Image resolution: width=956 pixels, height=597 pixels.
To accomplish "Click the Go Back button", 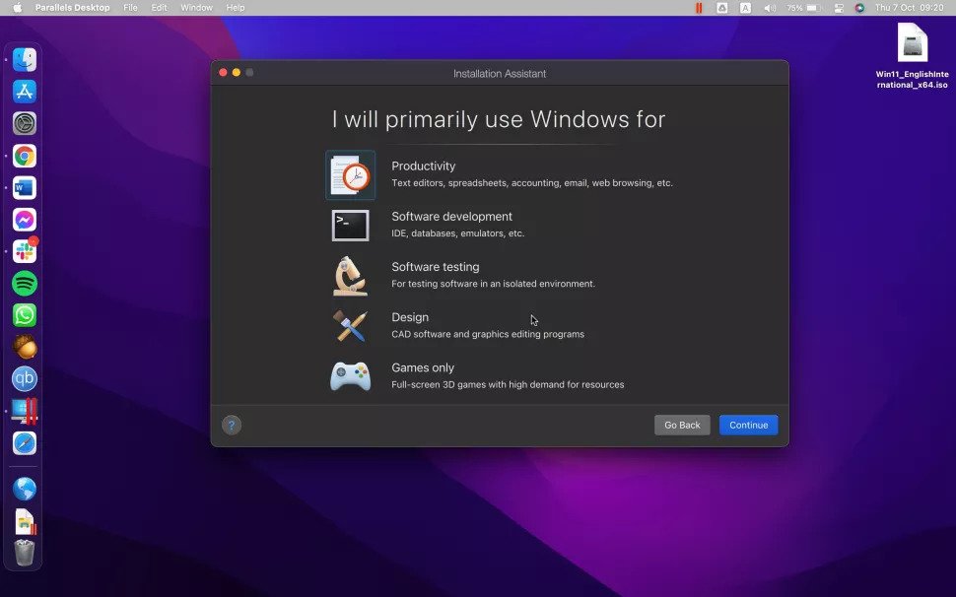I will tap(682, 425).
